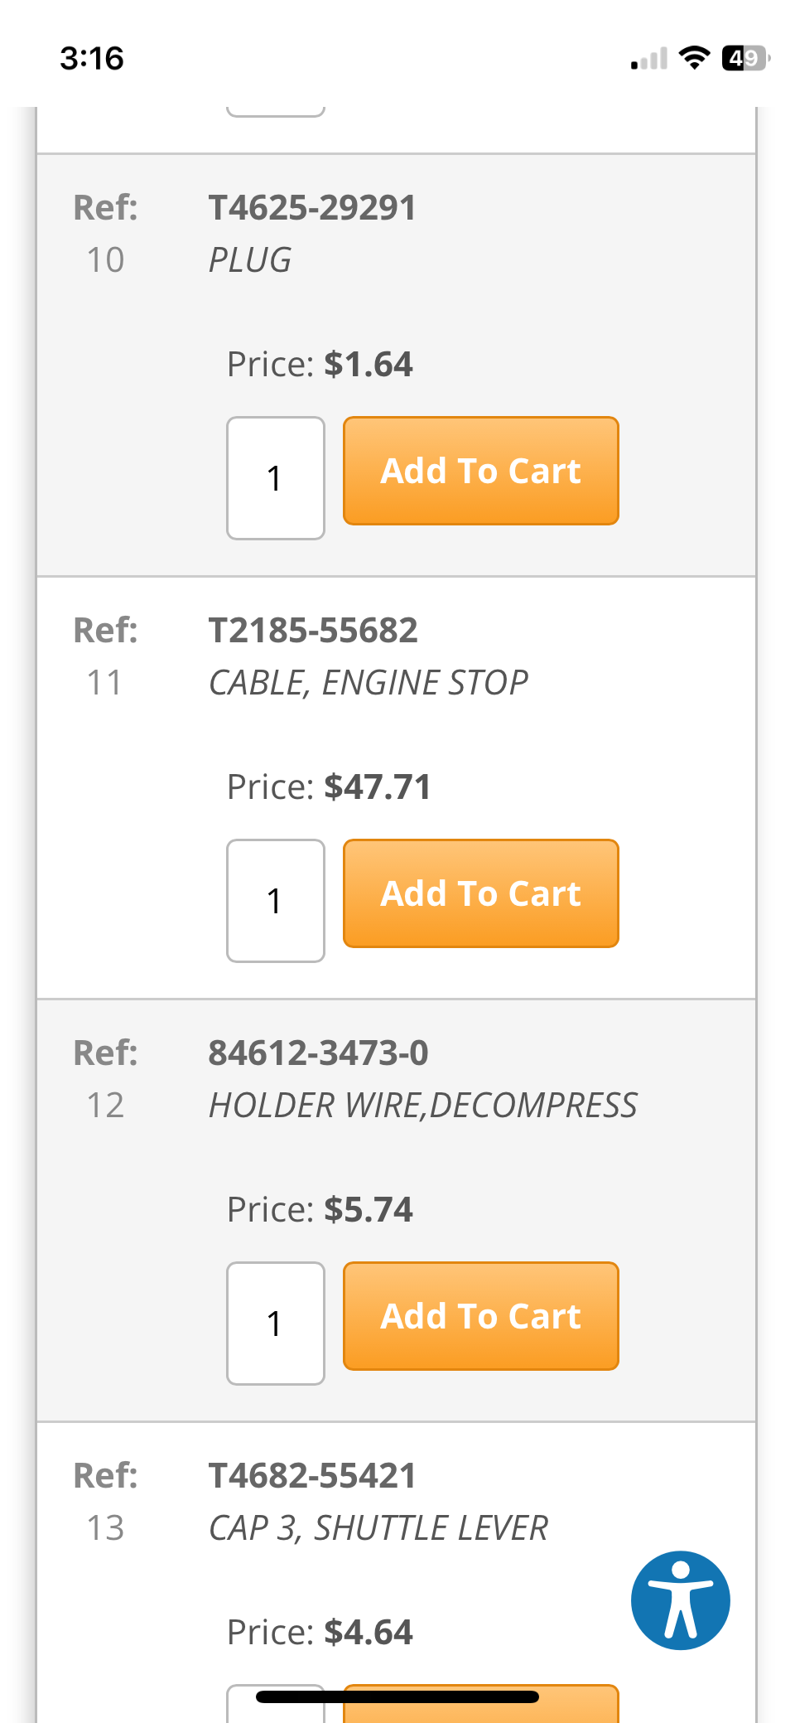Tap the $1.64 price for PLUG
795x1723 pixels.
click(x=369, y=365)
